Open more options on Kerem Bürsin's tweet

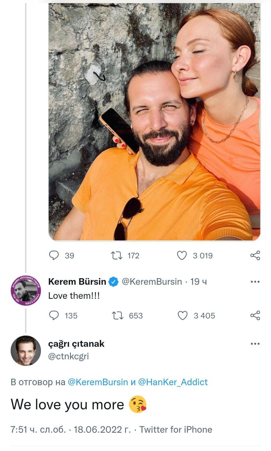[255, 282]
